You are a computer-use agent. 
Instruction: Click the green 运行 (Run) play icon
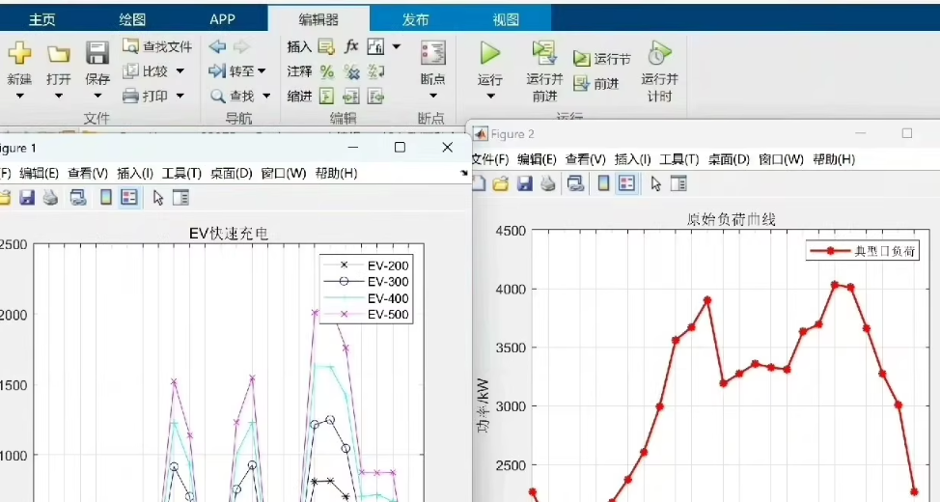click(x=489, y=53)
